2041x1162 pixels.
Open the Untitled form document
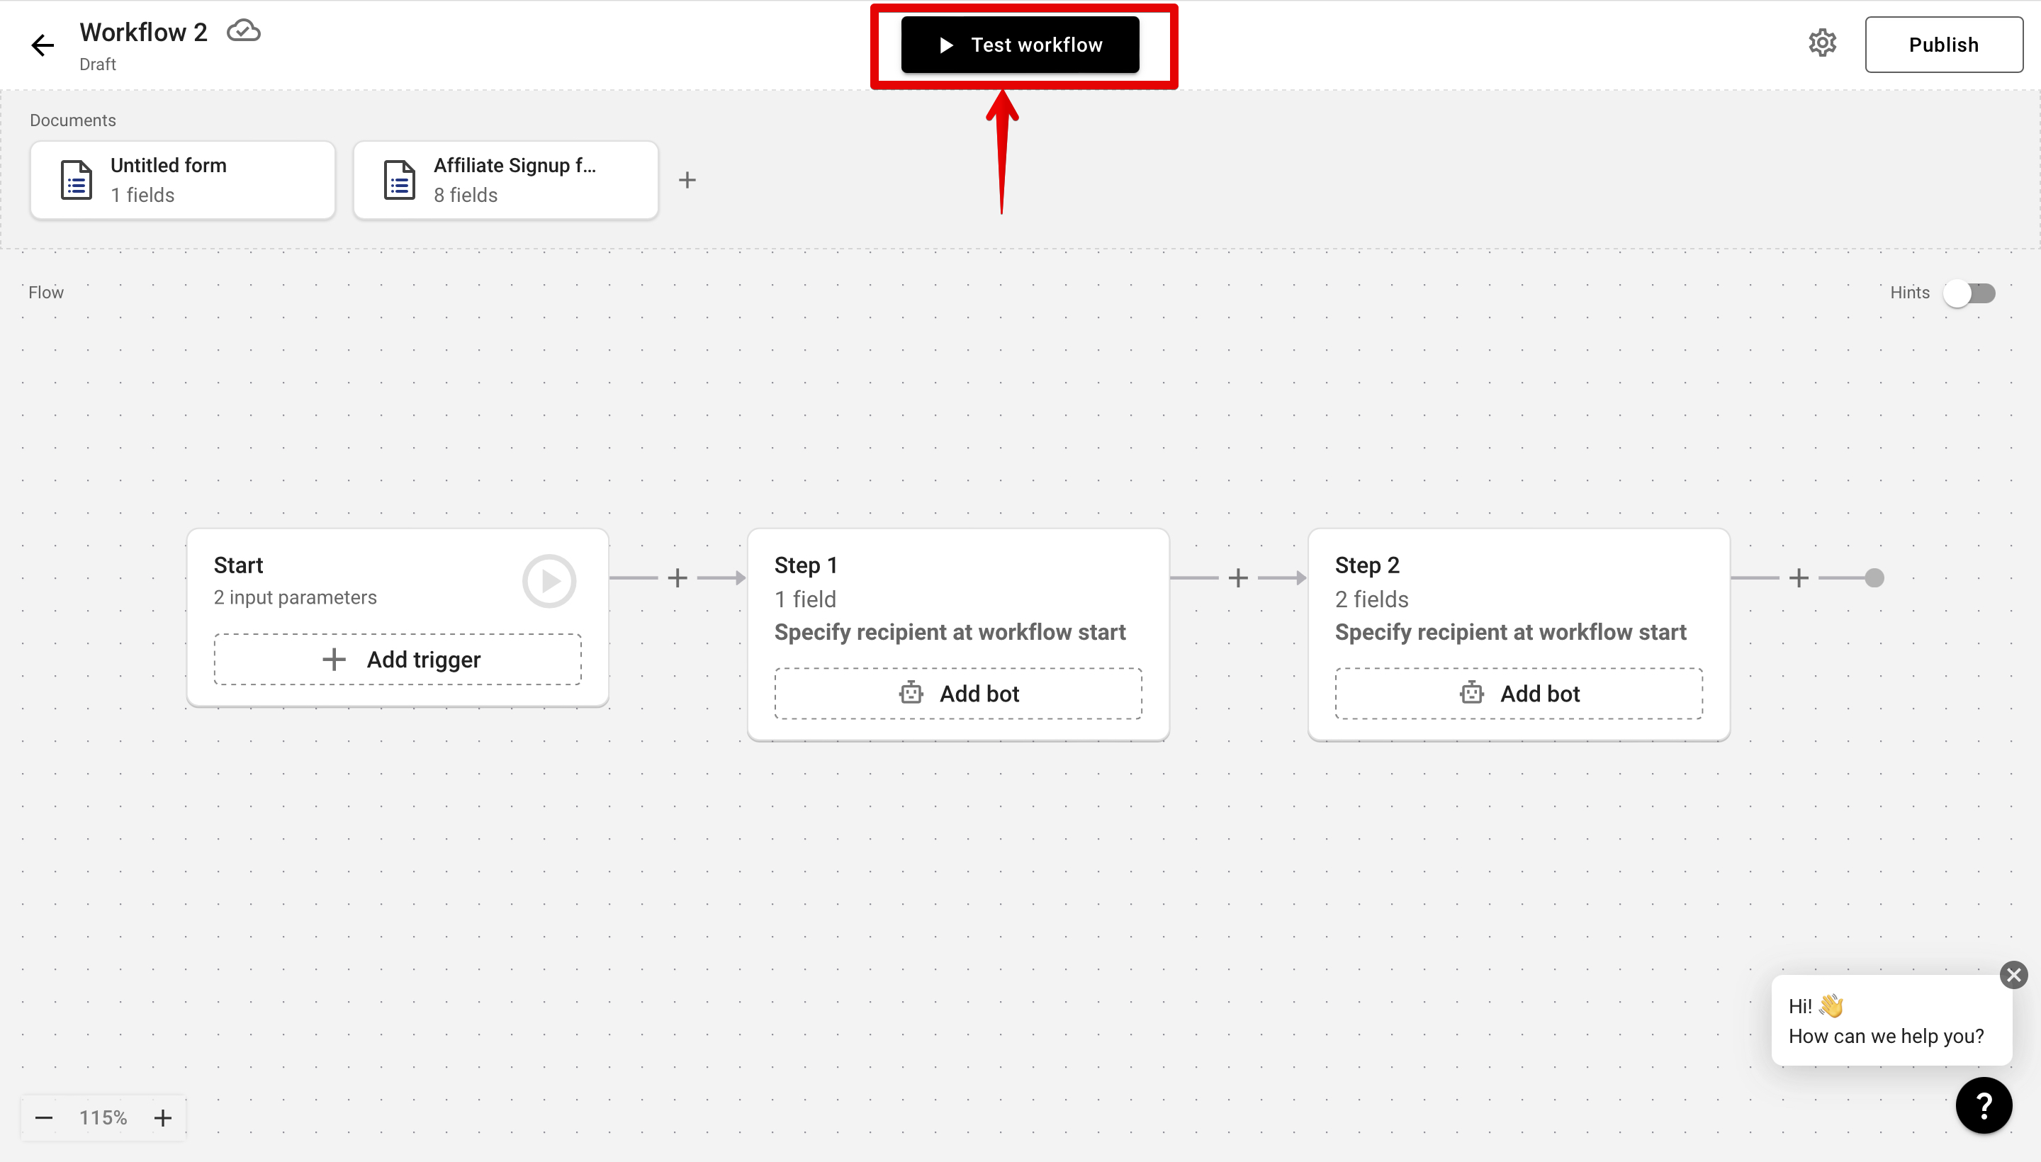tap(182, 179)
